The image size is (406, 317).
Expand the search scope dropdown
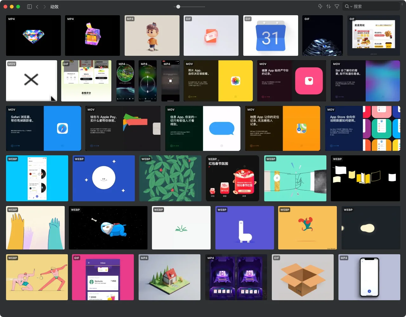[x=348, y=6]
